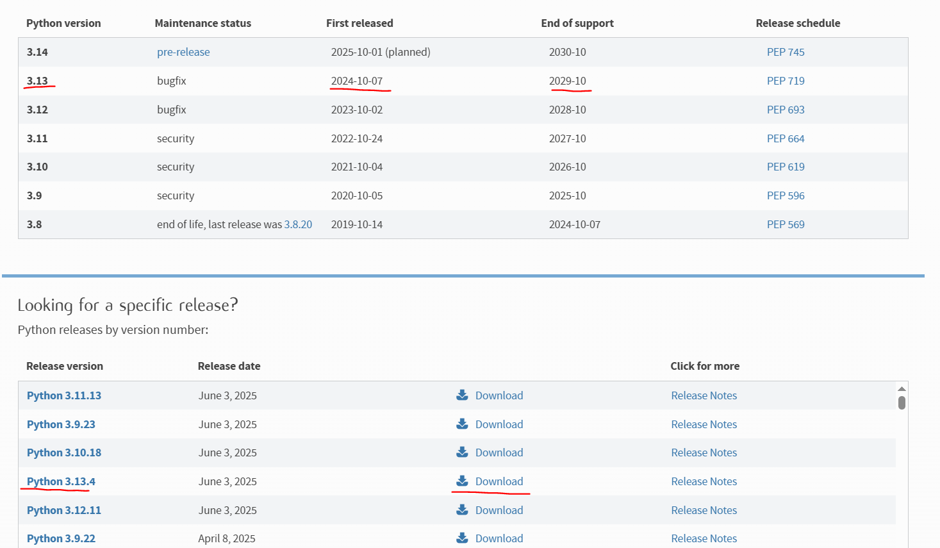View Release Notes for Python 3.10.18
This screenshot has height=548, width=940.
tap(704, 453)
